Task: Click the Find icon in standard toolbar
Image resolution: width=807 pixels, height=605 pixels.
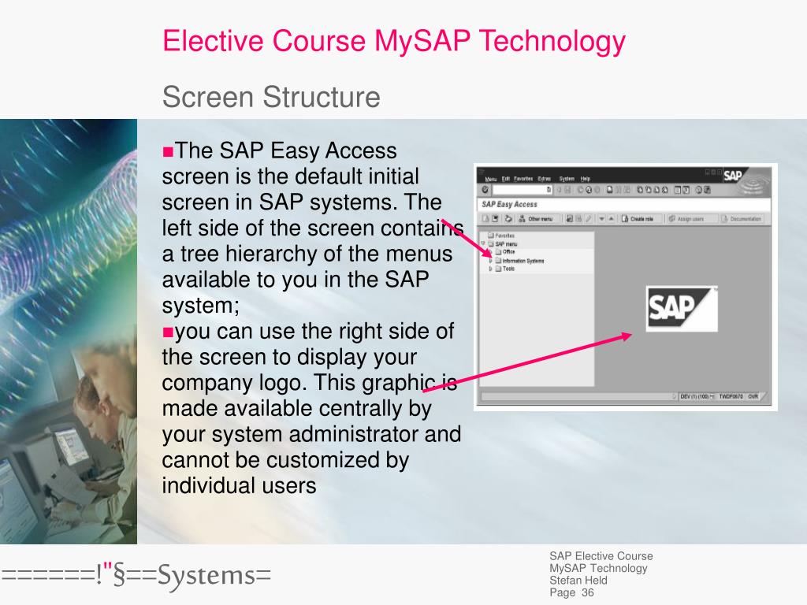Action: [x=618, y=190]
